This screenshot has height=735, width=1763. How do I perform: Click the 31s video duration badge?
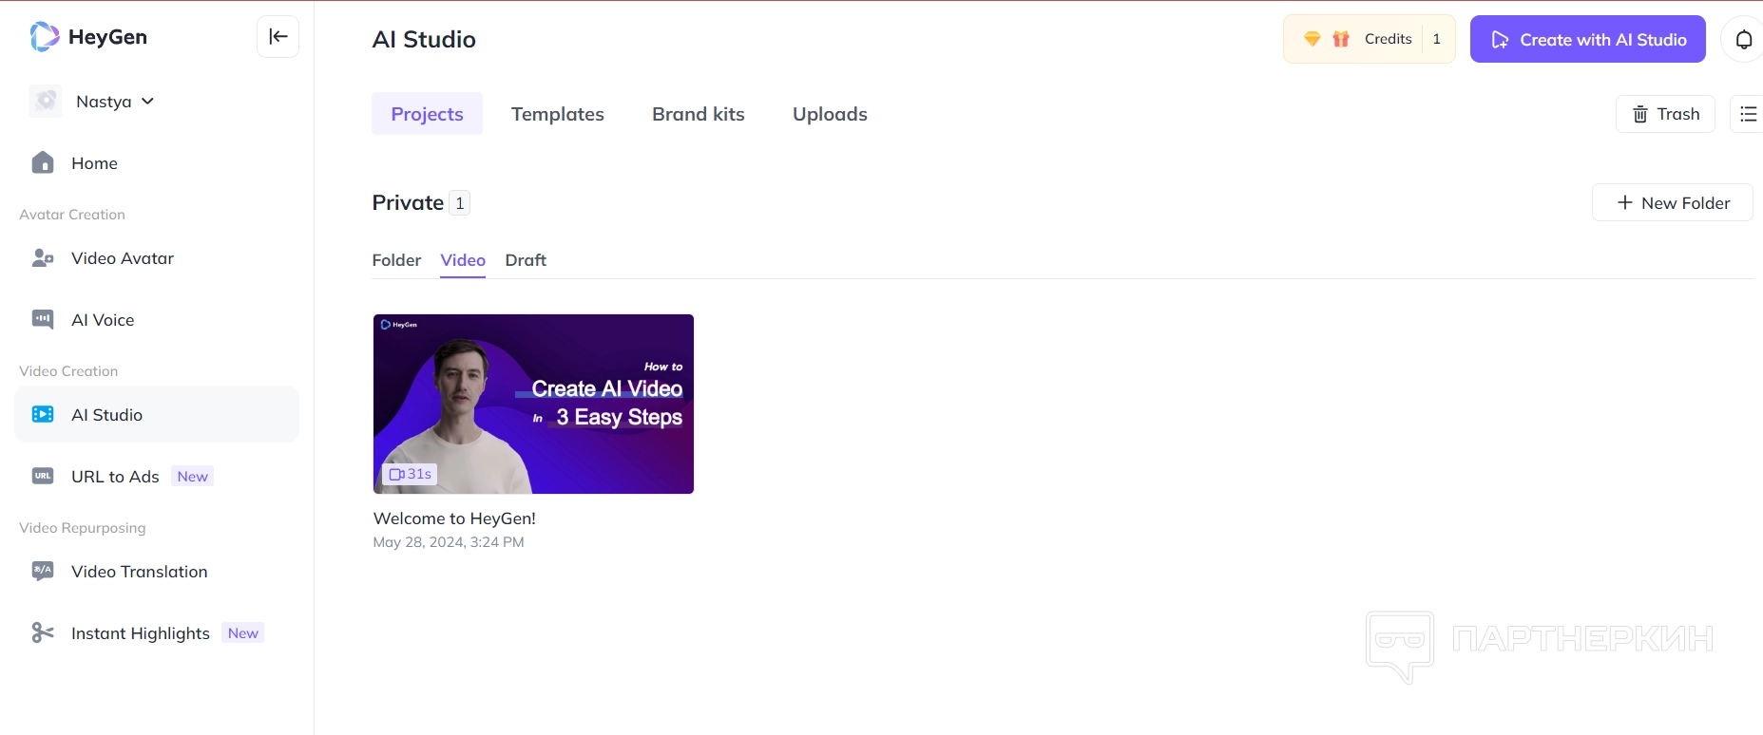(x=411, y=474)
